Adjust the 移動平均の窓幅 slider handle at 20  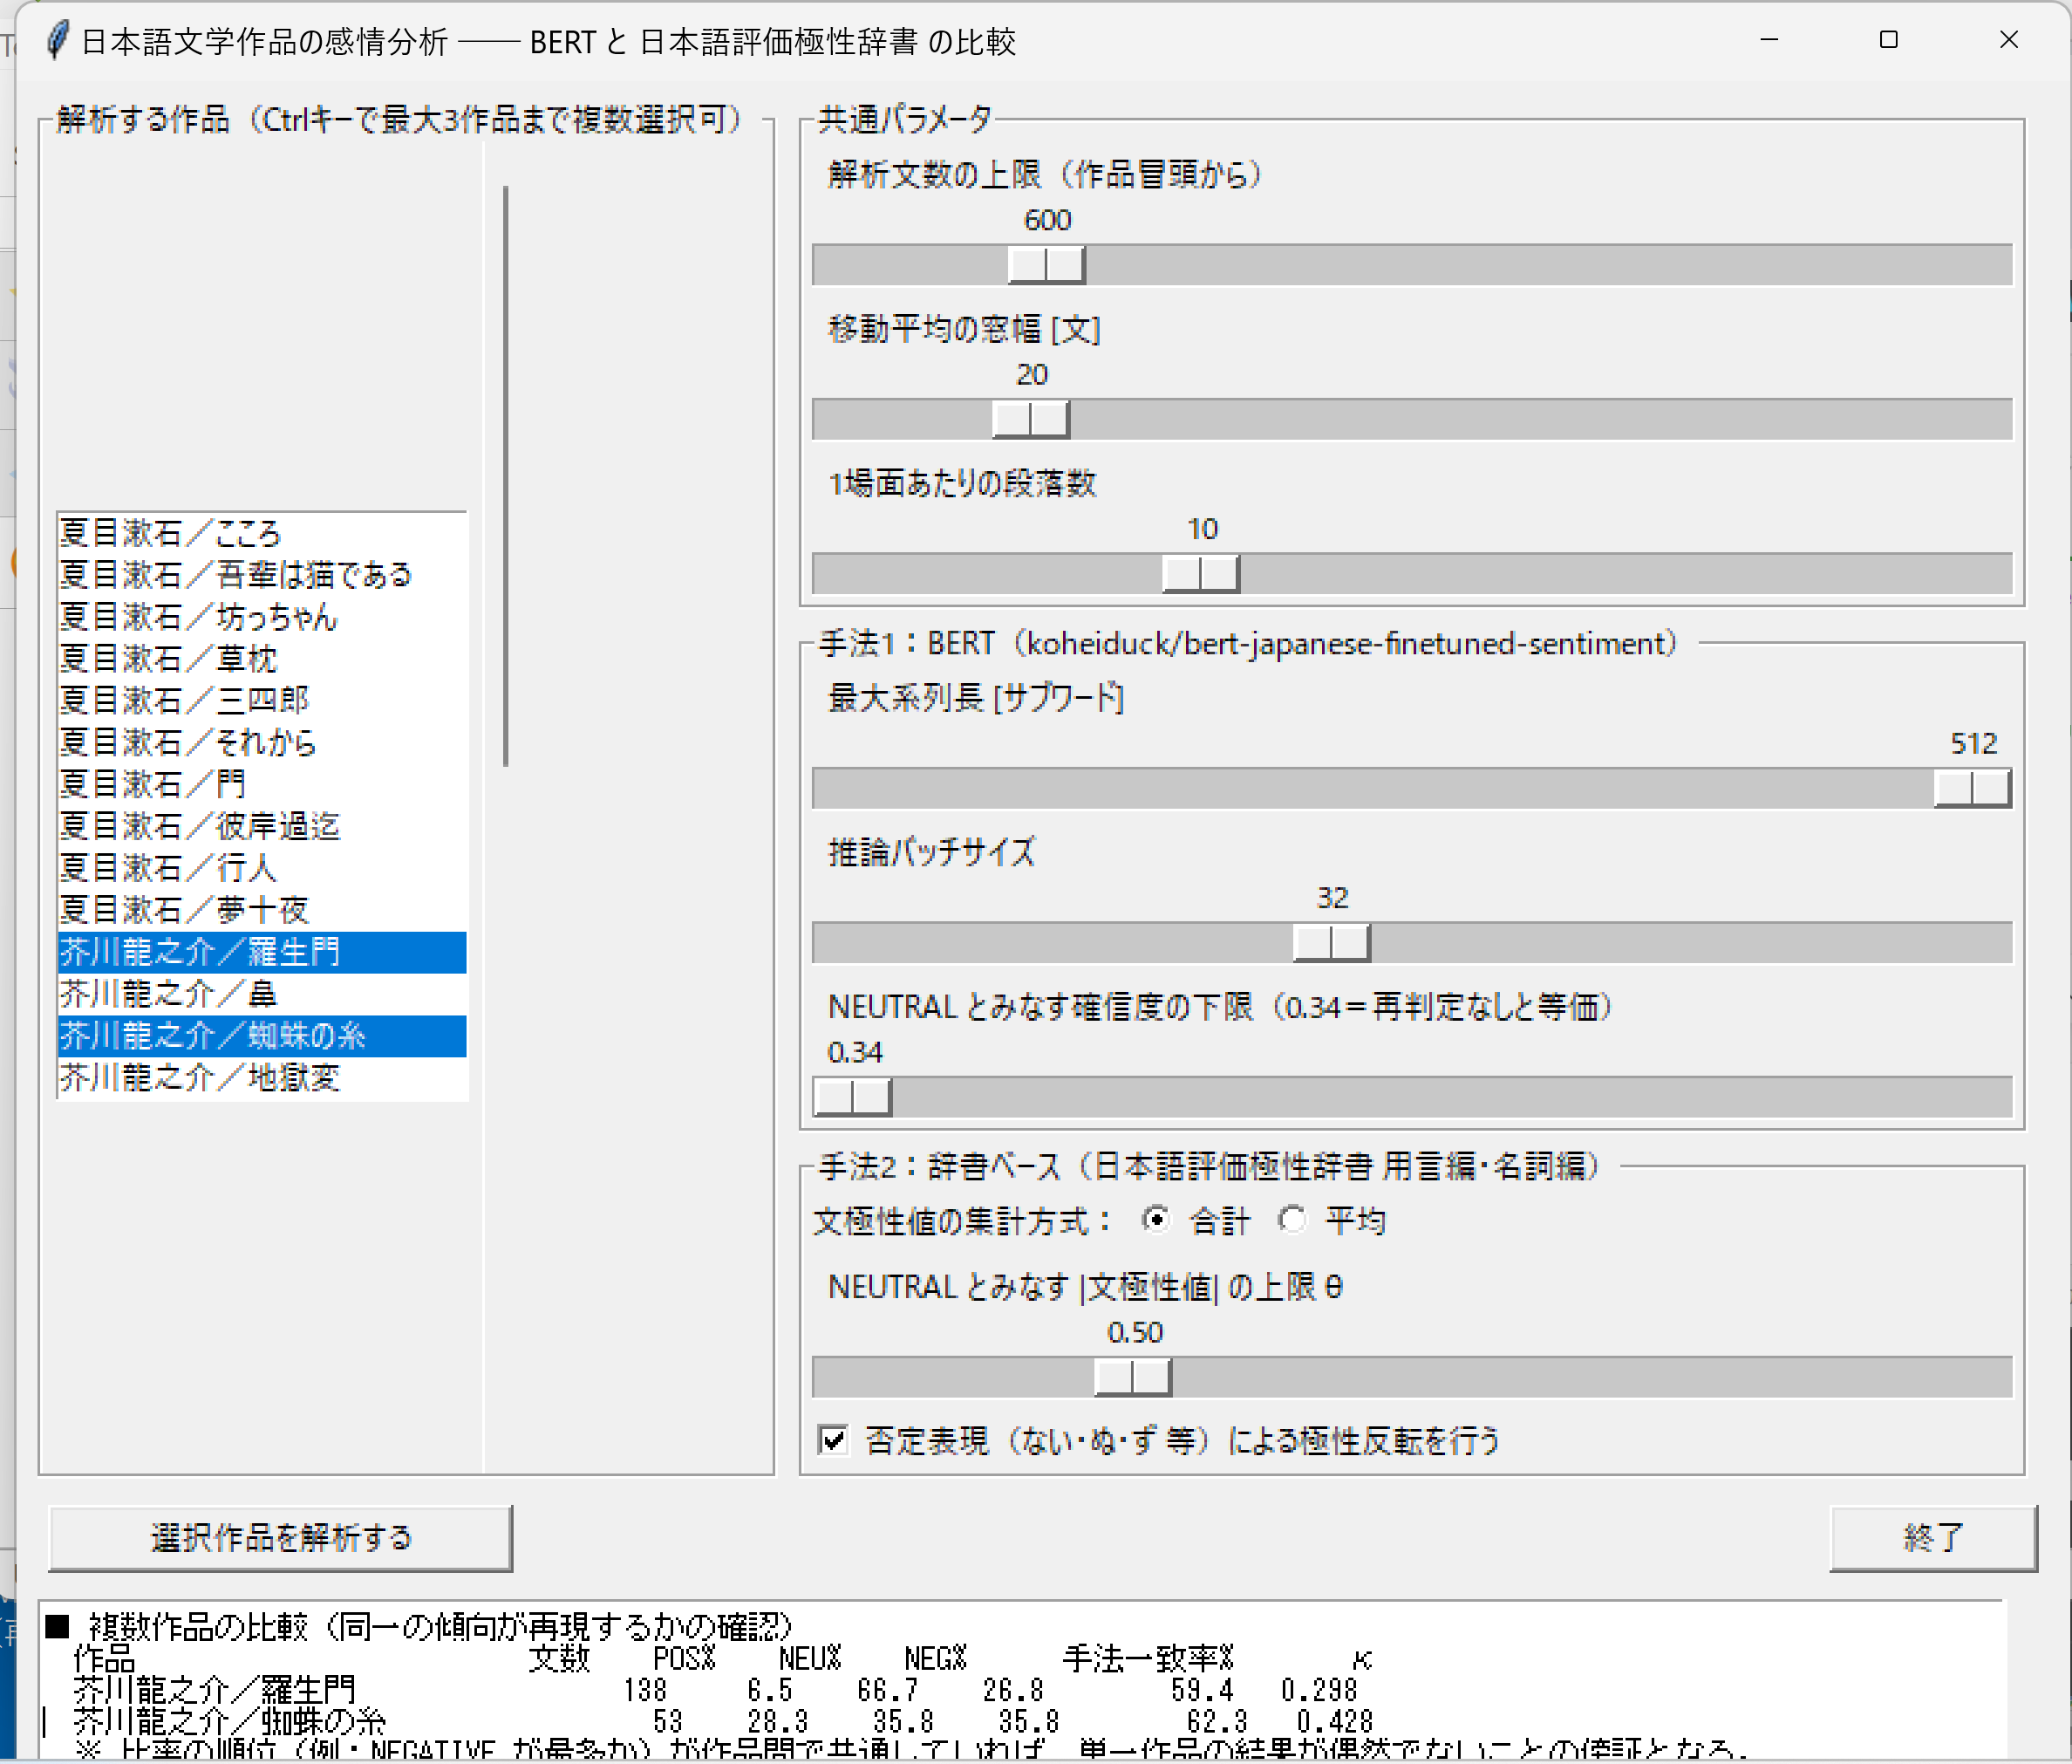[1031, 419]
